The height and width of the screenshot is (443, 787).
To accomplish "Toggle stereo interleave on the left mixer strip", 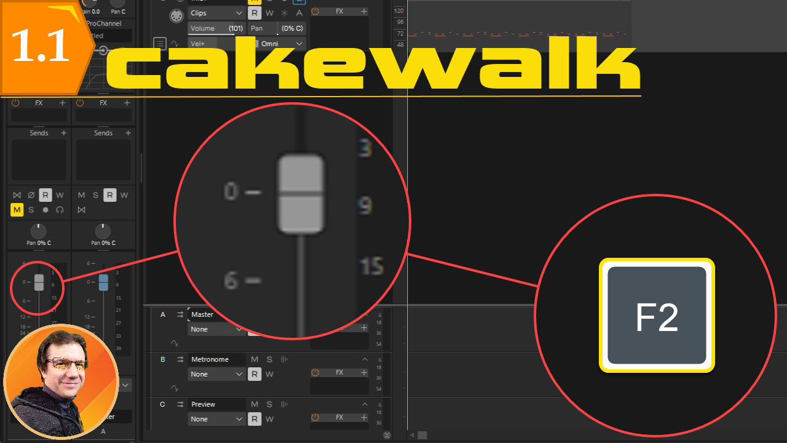I will coord(17,195).
